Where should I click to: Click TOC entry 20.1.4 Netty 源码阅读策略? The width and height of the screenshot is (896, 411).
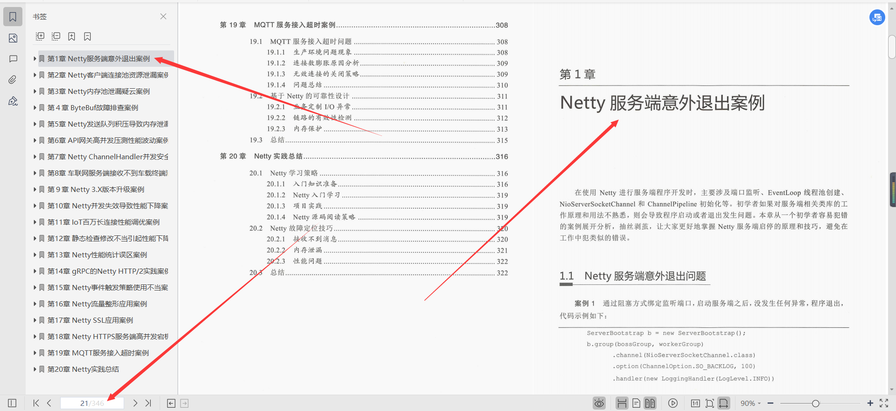(x=387, y=217)
